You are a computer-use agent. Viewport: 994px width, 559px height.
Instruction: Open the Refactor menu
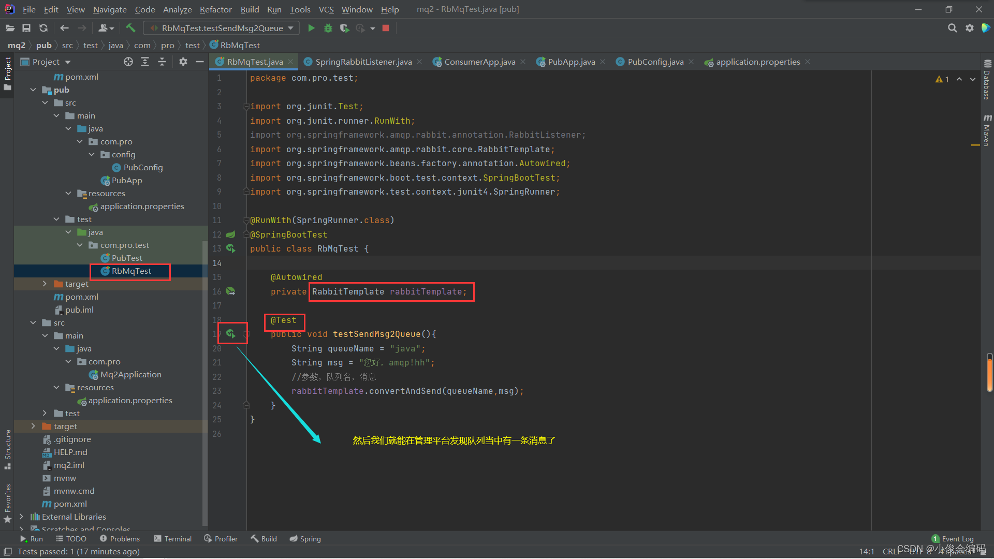(x=215, y=9)
